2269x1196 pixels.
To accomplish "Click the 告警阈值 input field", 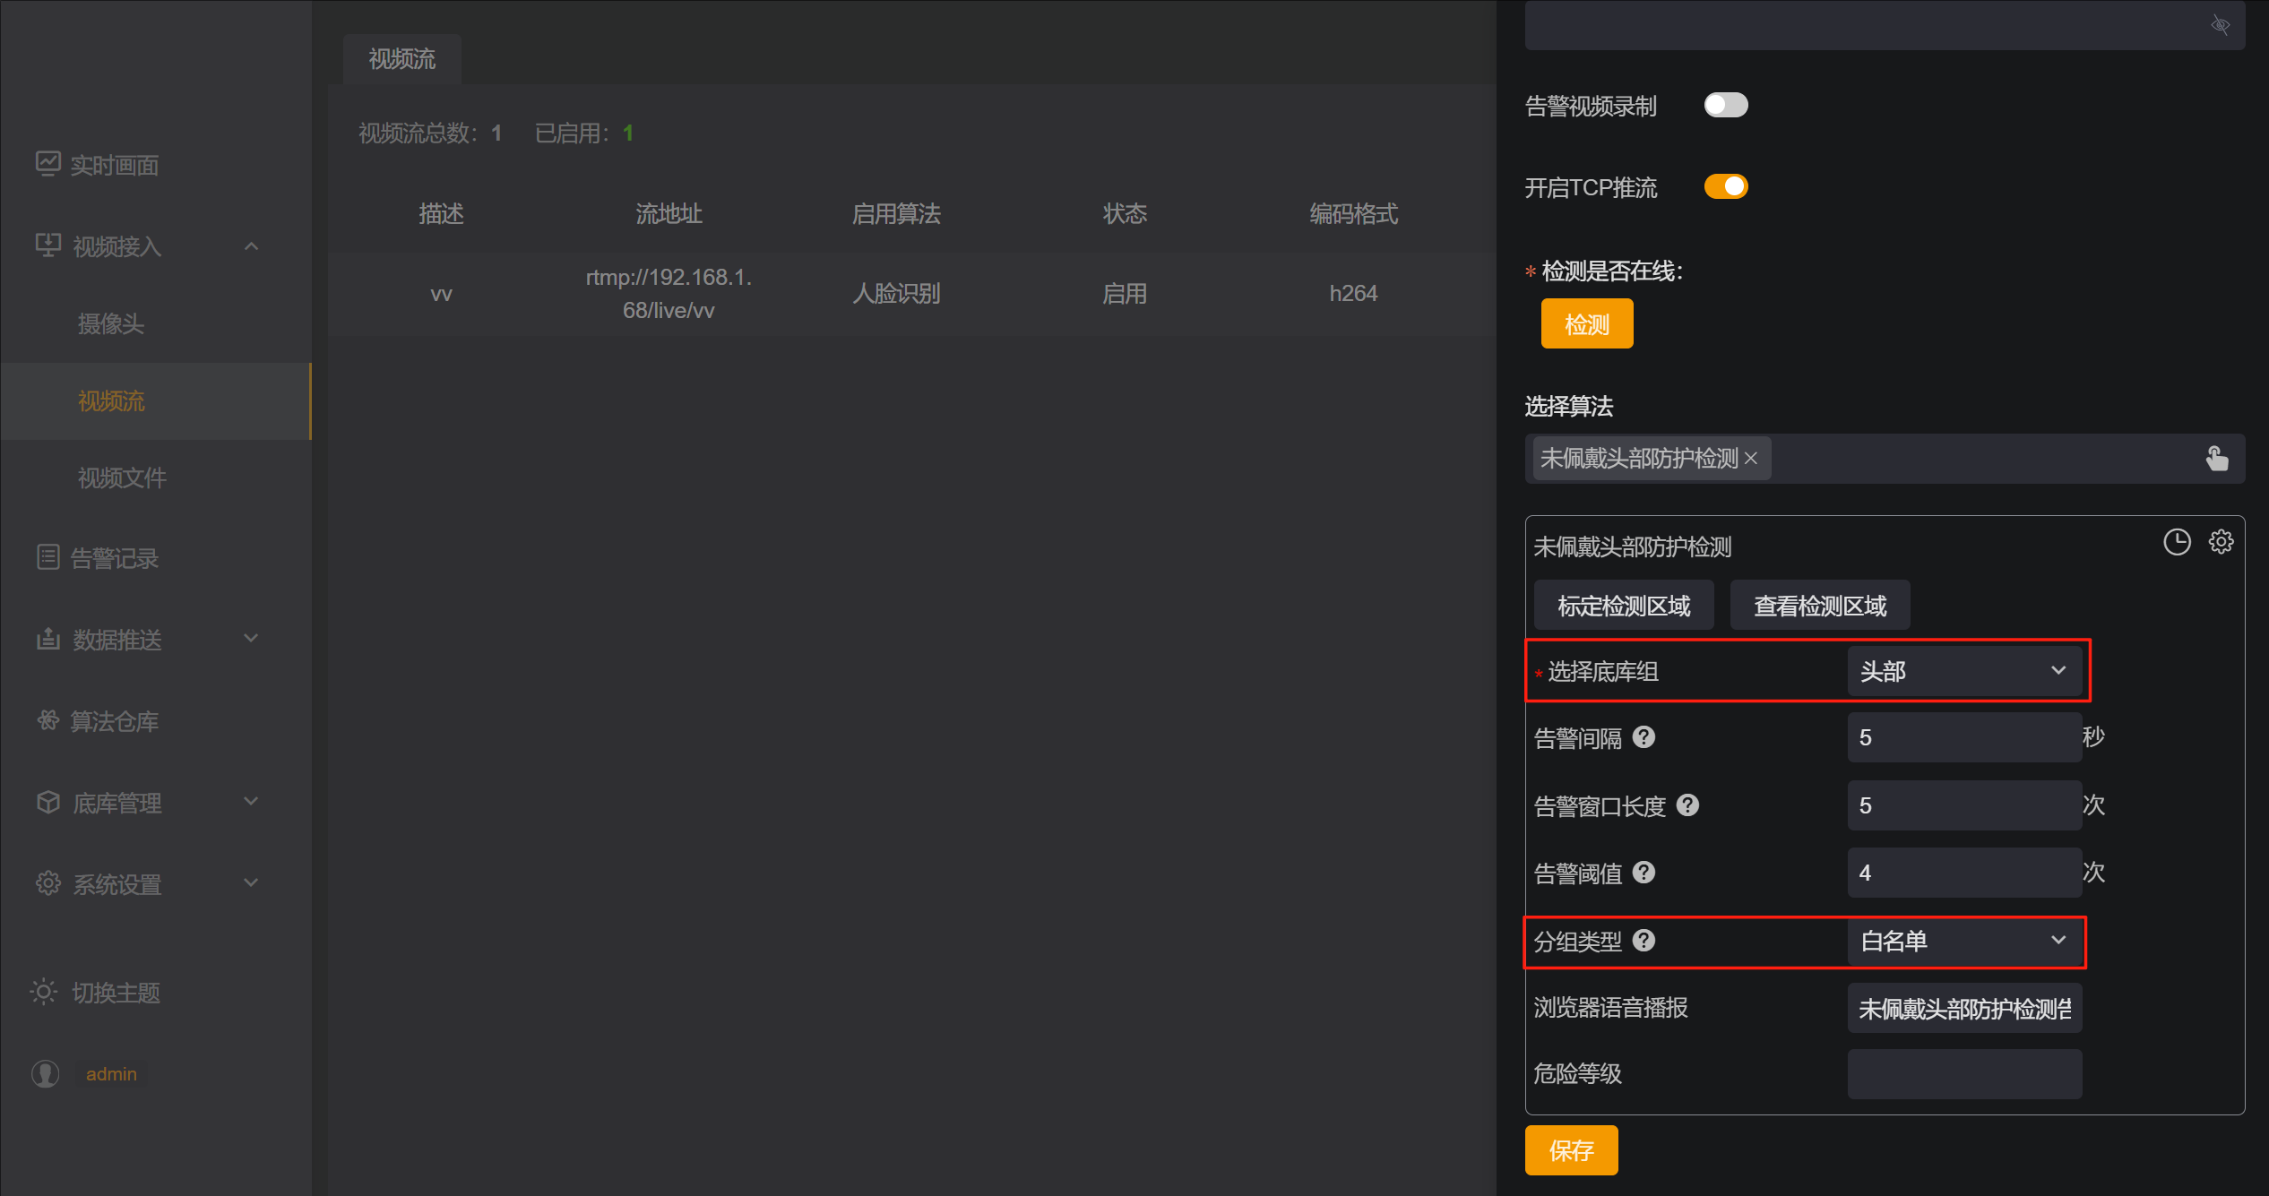I will pyautogui.click(x=1964, y=873).
